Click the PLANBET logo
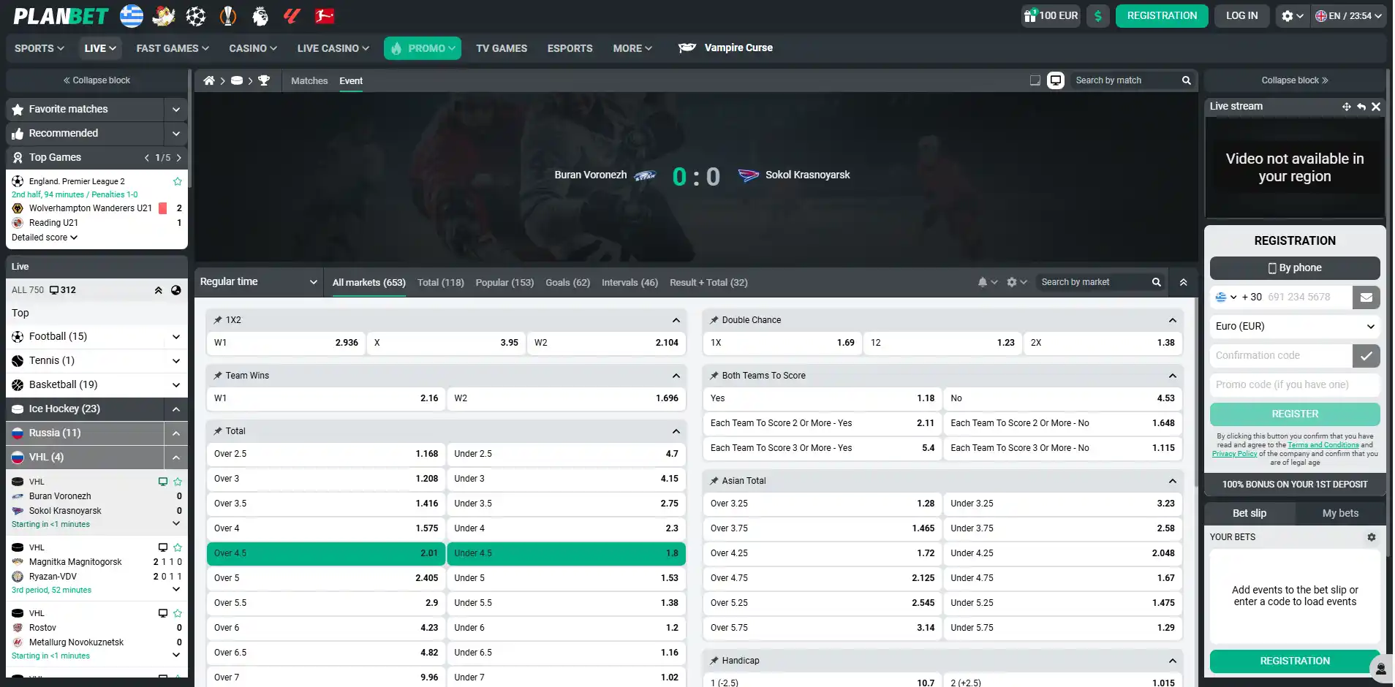1395x687 pixels. point(61,16)
